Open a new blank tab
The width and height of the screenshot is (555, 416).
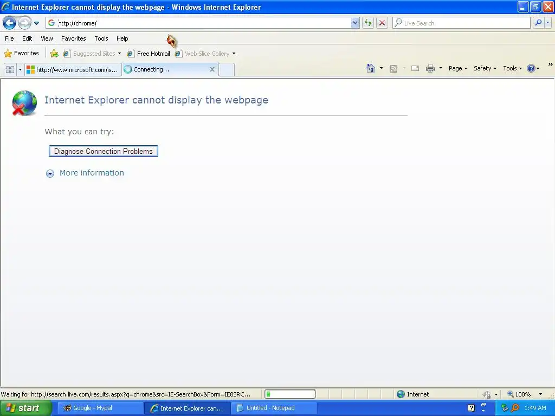click(226, 69)
